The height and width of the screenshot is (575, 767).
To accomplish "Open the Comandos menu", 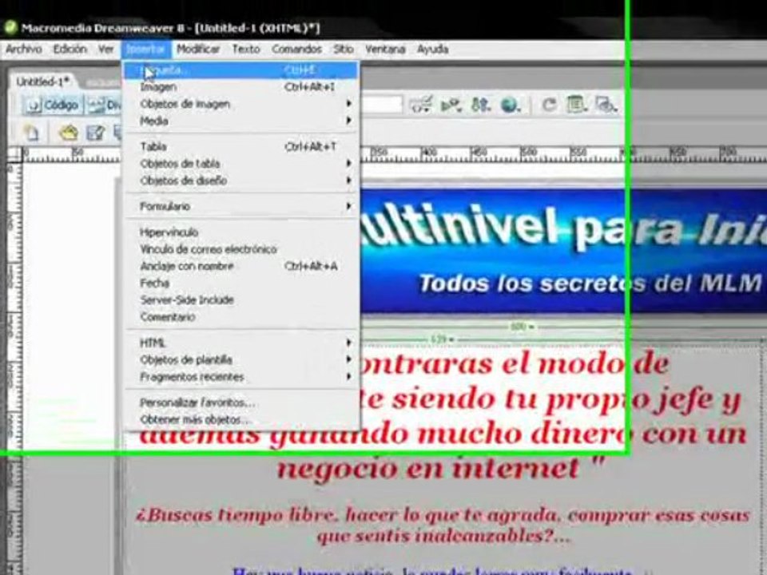I will click(x=297, y=50).
